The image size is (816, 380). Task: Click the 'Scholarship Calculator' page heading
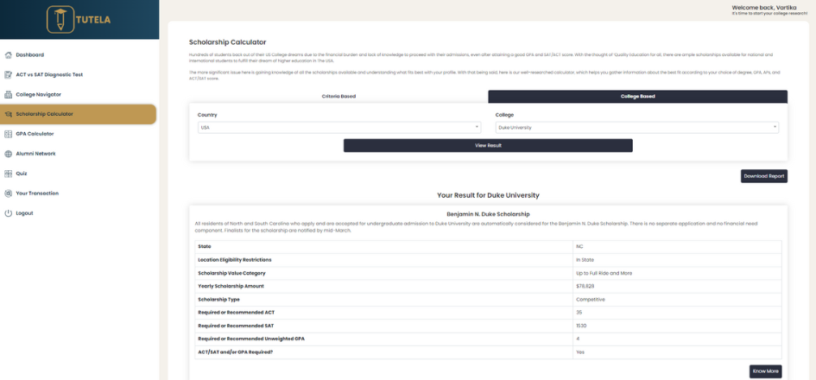click(227, 42)
